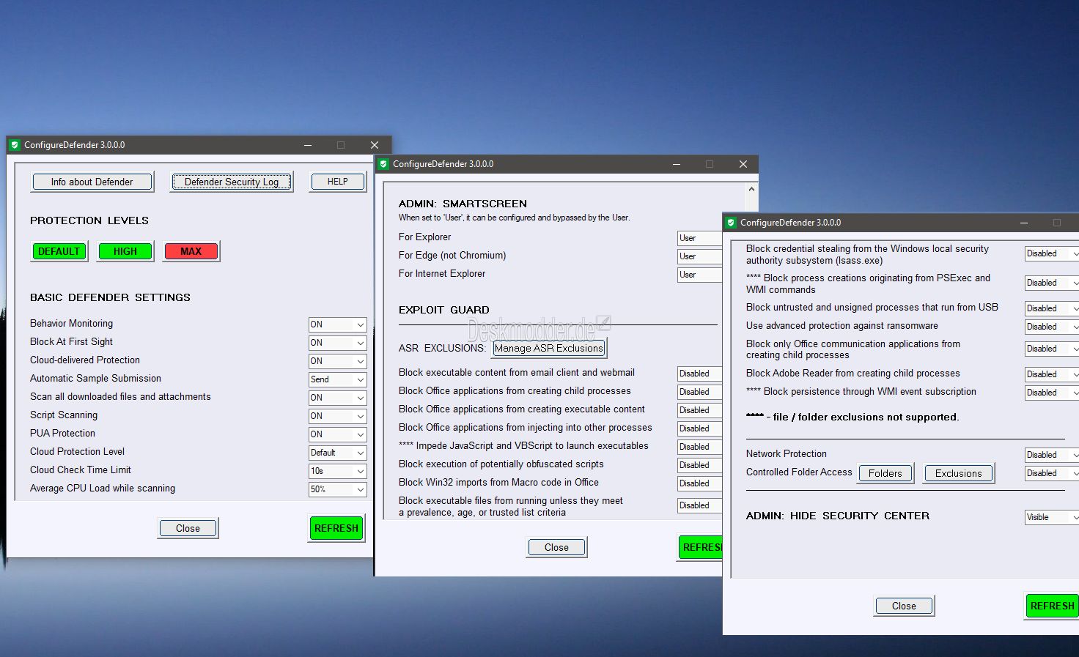This screenshot has width=1079, height=657.
Task: Open Info about Defender
Action: pyautogui.click(x=92, y=182)
